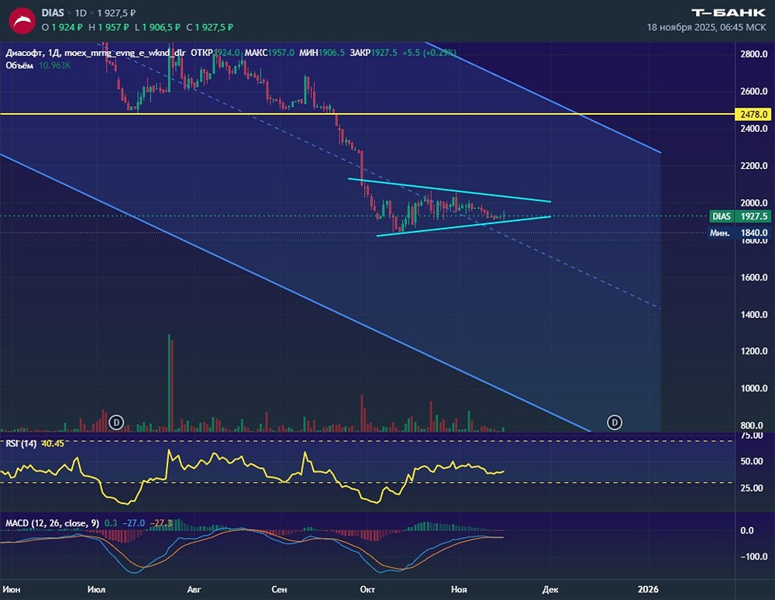The width and height of the screenshot is (775, 600).
Task: Click the Июн label on time axis
Action: [12, 589]
